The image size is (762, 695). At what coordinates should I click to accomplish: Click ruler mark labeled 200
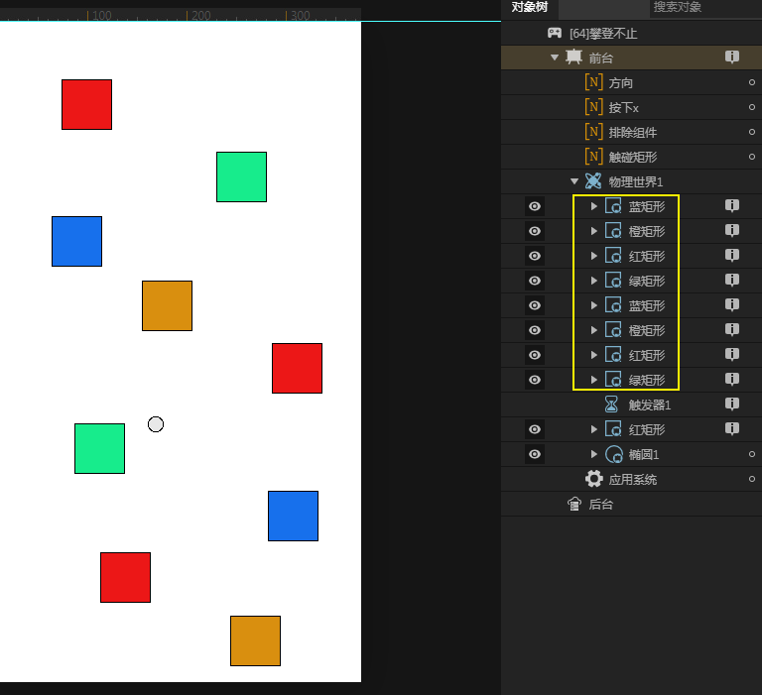pyautogui.click(x=200, y=15)
